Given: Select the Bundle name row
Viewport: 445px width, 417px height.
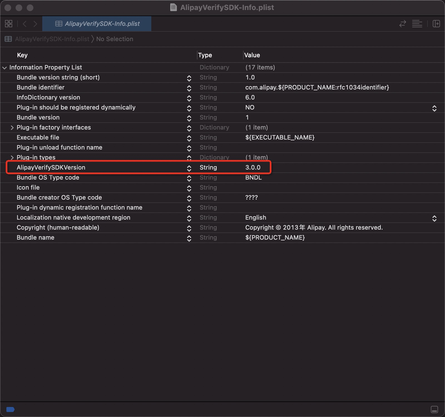Looking at the screenshot, I should pos(36,237).
